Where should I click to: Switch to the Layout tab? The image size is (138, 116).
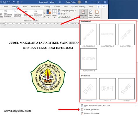coord(24,7)
